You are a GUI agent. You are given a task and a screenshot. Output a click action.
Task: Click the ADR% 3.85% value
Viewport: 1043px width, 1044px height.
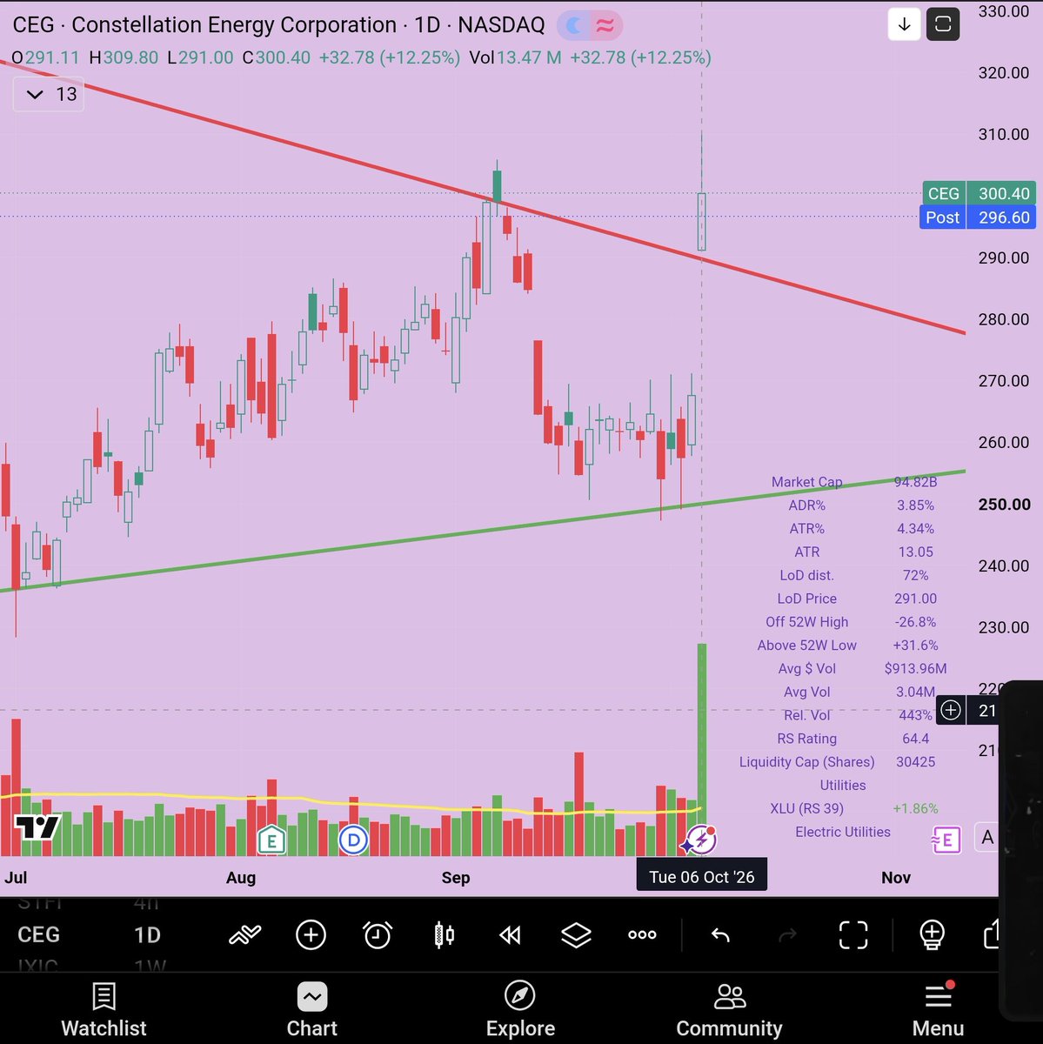[x=915, y=505]
